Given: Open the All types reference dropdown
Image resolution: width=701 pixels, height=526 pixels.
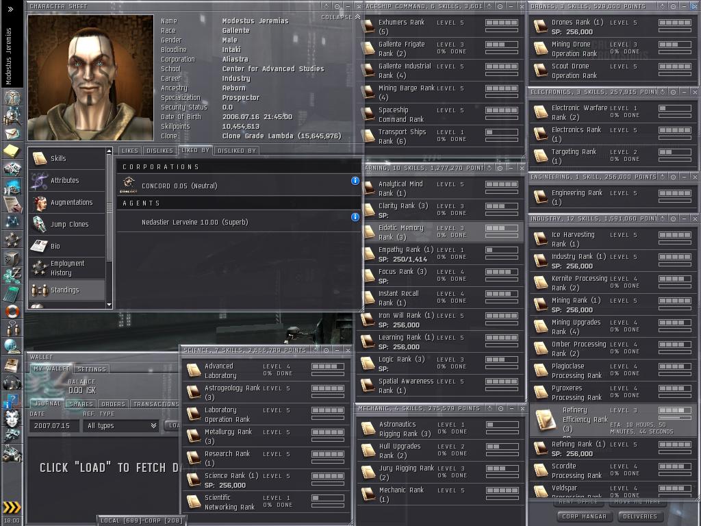Looking at the screenshot, I should tap(120, 426).
